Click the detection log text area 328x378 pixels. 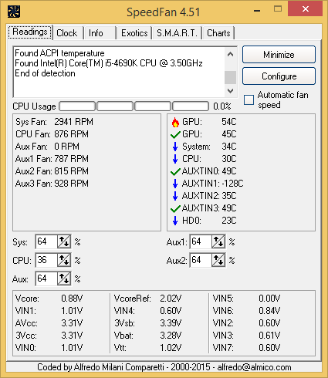119,72
